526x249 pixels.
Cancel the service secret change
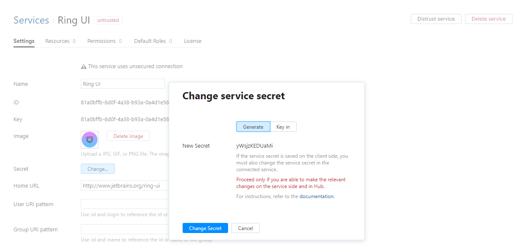[245, 228]
